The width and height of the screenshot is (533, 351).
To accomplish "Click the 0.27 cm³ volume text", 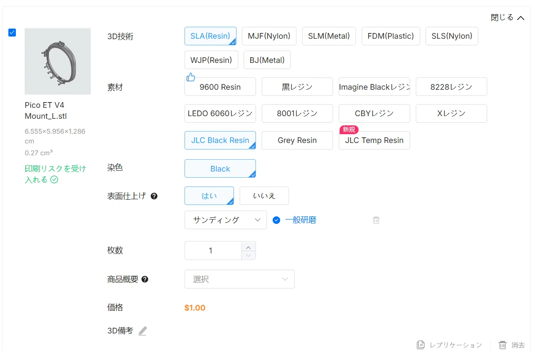I will point(39,153).
